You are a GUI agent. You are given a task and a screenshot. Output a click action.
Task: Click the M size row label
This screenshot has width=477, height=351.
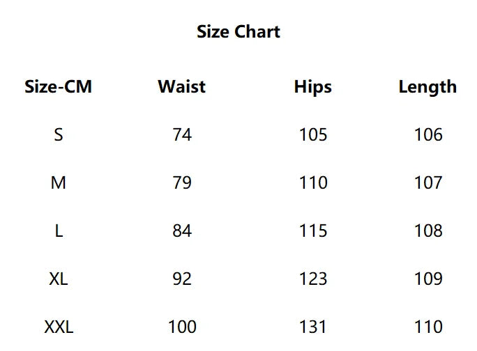coord(59,183)
